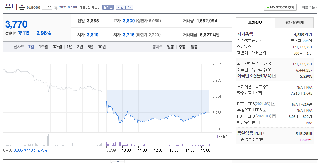Click the calendar icon beside the date
The image size is (322, 163).
(x=56, y=8)
